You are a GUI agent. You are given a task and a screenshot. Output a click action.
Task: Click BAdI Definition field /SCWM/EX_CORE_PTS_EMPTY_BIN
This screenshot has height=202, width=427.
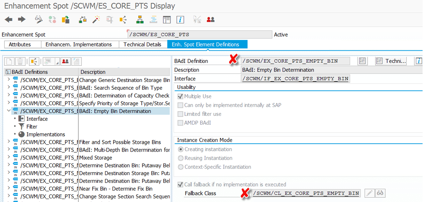pyautogui.click(x=295, y=61)
